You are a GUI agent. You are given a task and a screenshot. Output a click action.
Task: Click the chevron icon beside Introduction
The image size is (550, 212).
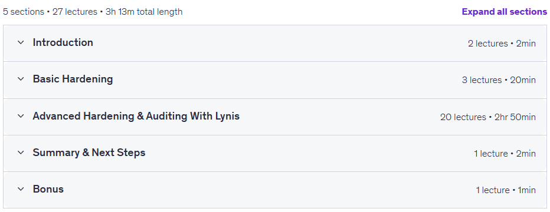21,42
